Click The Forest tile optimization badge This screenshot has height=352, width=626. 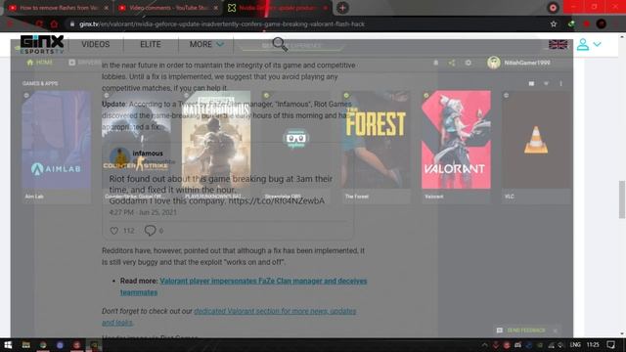[346, 96]
